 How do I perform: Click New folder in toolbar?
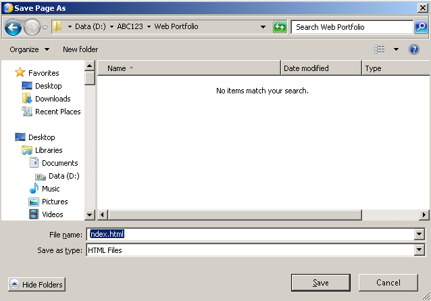pos(80,49)
